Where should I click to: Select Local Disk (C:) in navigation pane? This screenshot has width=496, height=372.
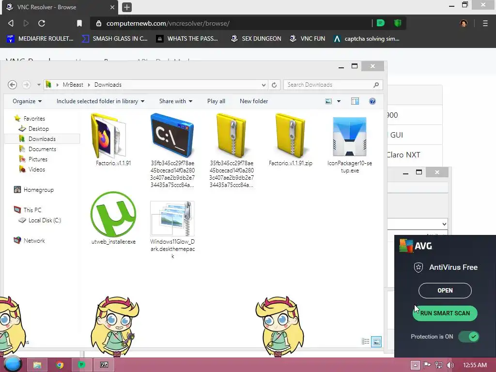44,220
